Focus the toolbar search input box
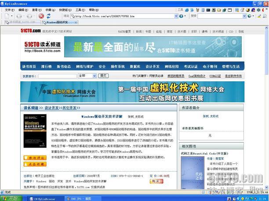 220,16
